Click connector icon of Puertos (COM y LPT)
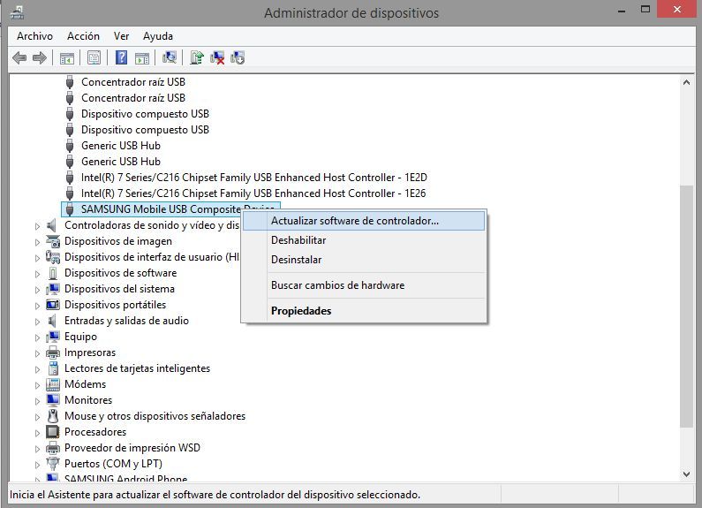 [x=53, y=464]
